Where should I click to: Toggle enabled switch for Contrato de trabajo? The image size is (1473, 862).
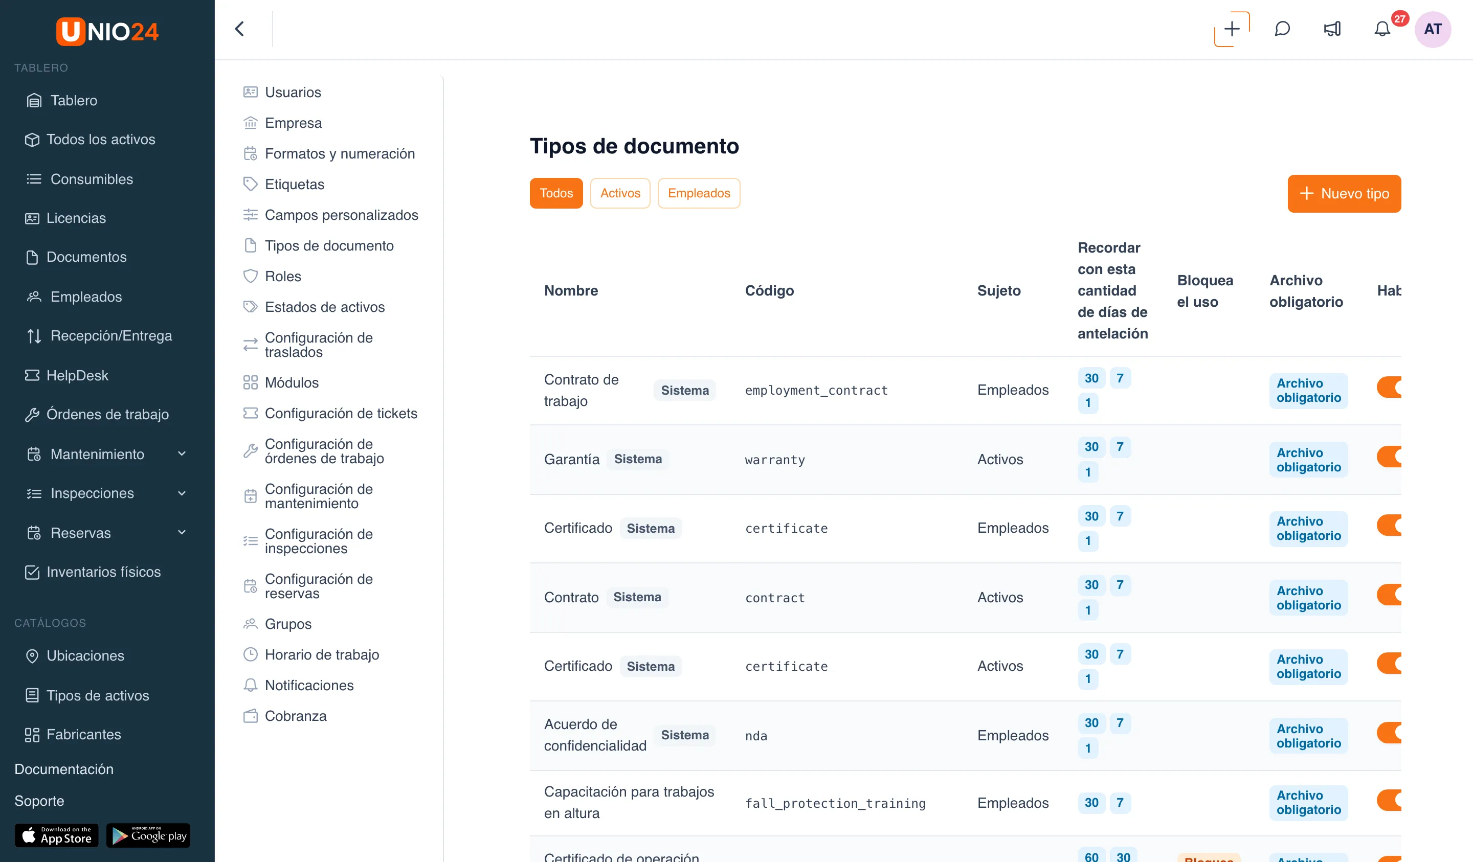(x=1389, y=387)
